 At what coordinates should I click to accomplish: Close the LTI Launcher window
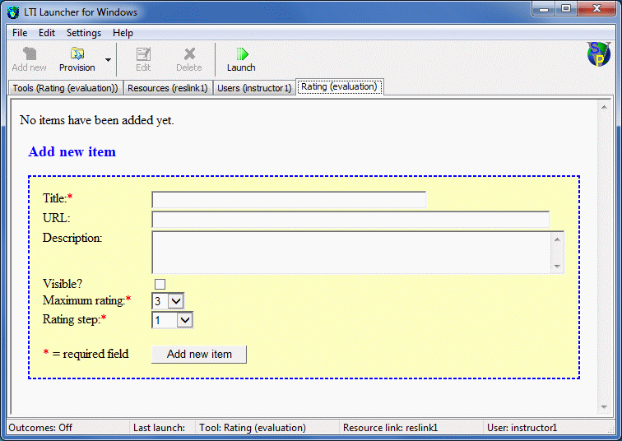(x=597, y=9)
